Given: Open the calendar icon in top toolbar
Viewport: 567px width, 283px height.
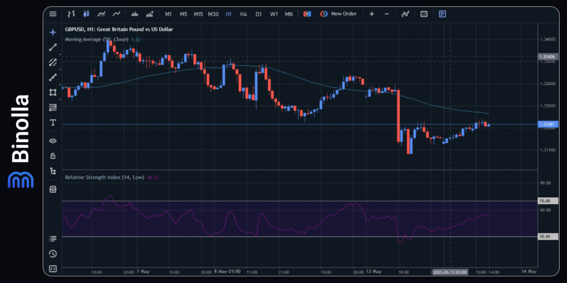Looking at the screenshot, I should 424,14.
